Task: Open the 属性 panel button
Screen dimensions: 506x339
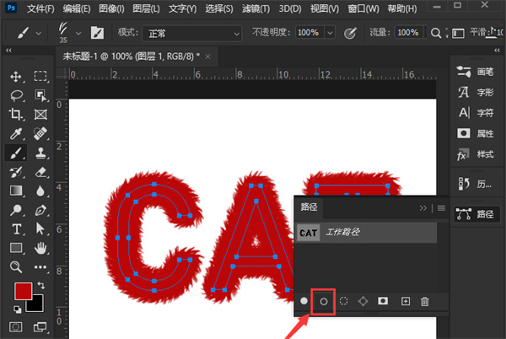Action: click(476, 133)
